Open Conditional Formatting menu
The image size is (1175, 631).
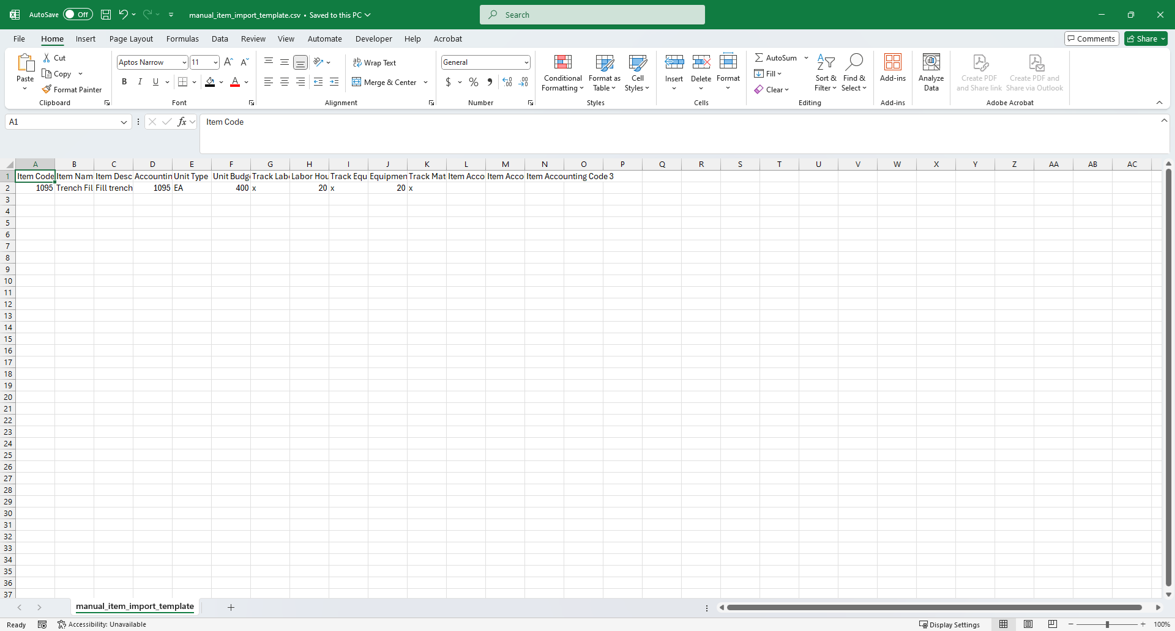(562, 73)
